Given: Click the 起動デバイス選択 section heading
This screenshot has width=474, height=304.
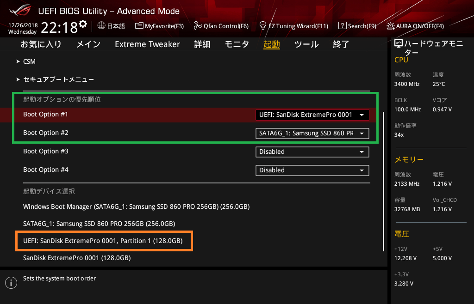Looking at the screenshot, I should pos(49,191).
